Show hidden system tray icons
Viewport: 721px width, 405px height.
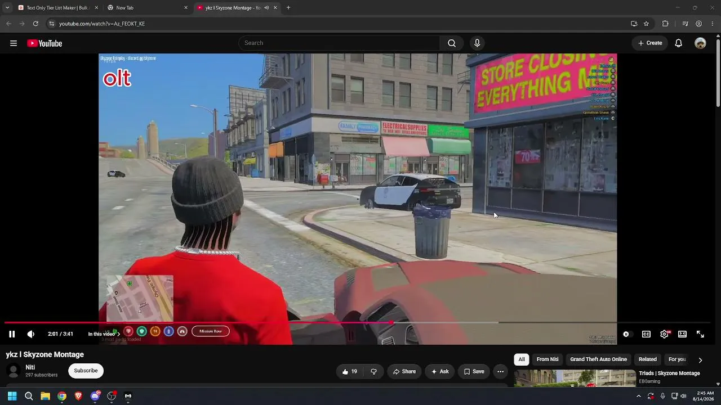(638, 396)
